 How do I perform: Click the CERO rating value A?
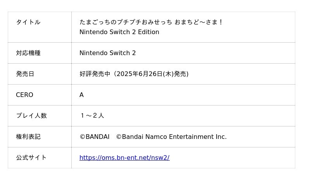81,95
